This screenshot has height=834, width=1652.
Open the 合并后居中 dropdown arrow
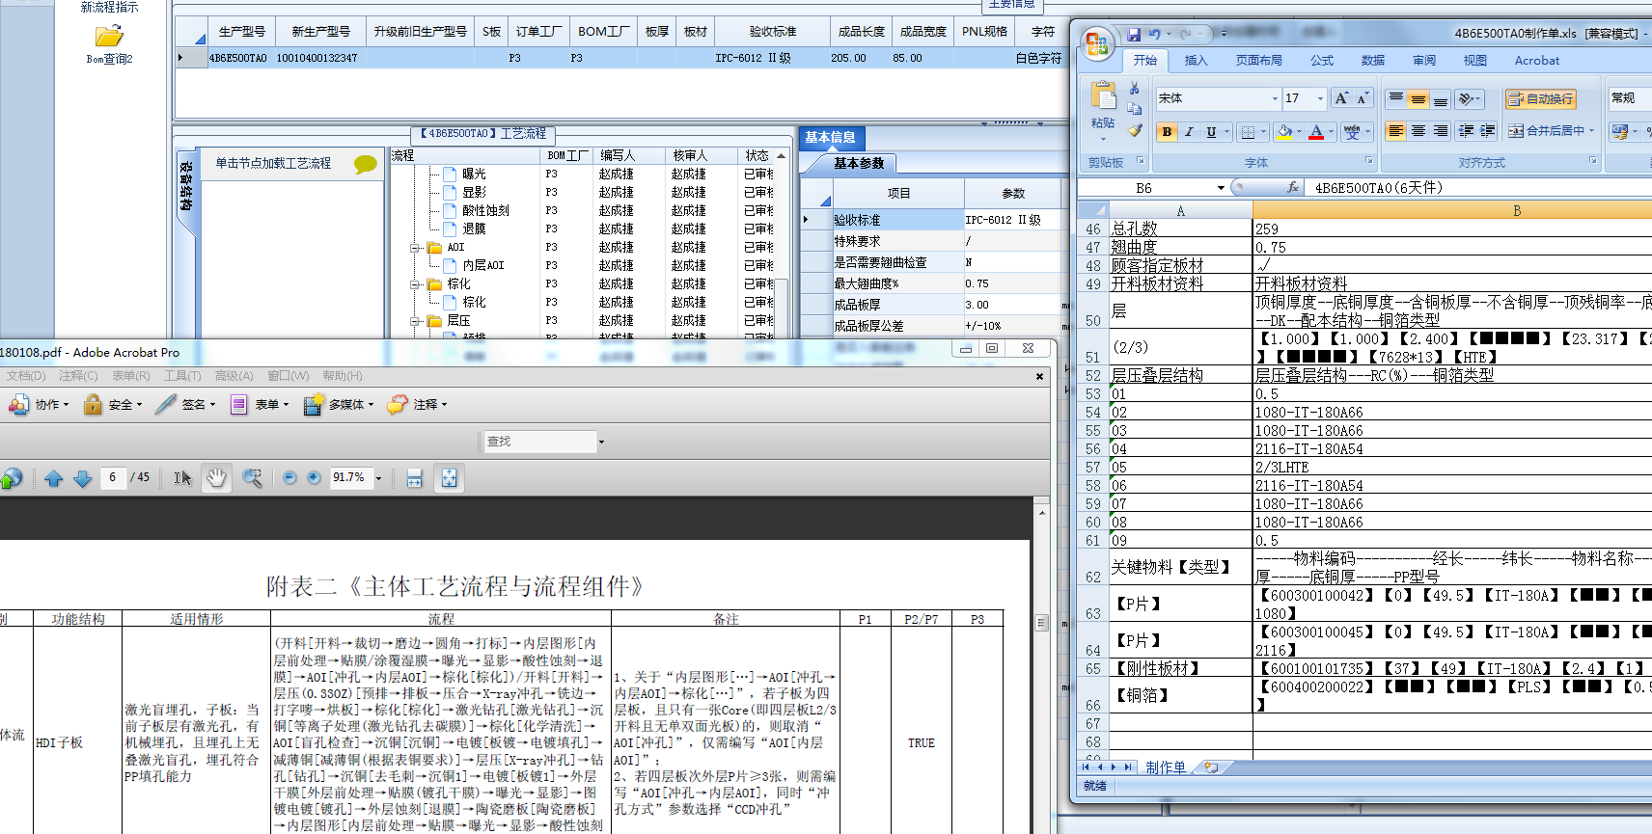tap(1591, 131)
